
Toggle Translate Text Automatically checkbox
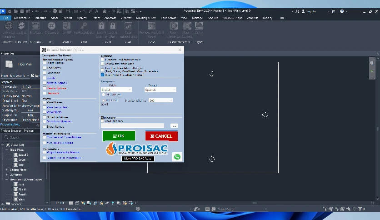tap(102, 60)
